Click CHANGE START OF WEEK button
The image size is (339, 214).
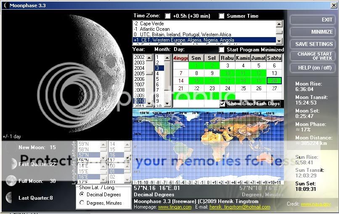tap(313, 56)
